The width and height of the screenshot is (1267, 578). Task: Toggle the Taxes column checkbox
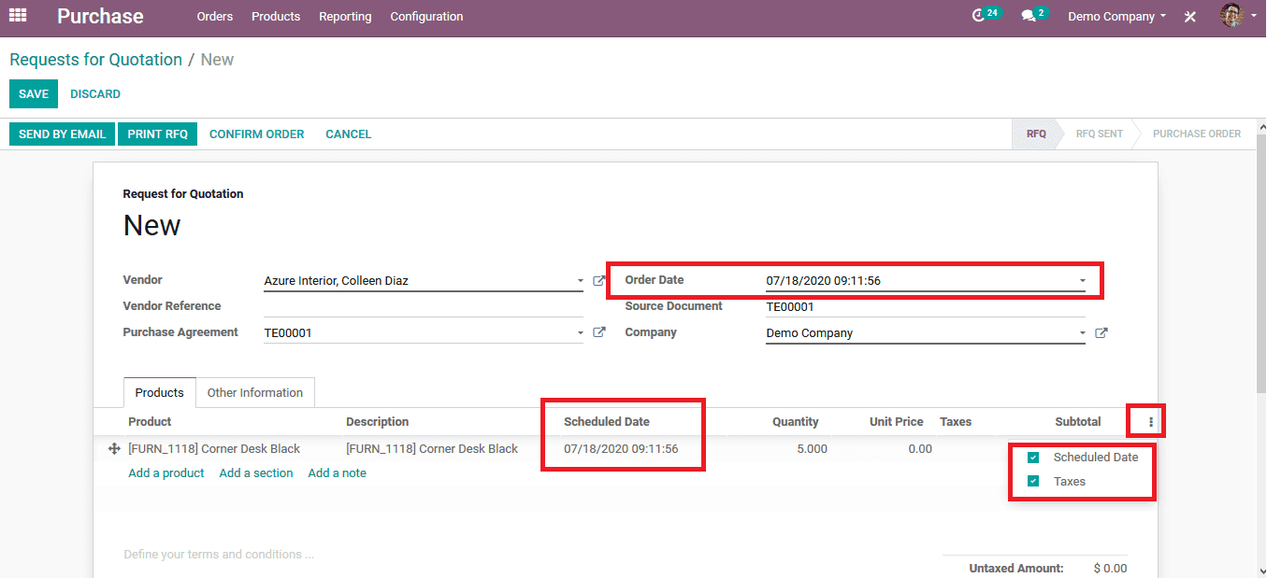click(x=1033, y=482)
